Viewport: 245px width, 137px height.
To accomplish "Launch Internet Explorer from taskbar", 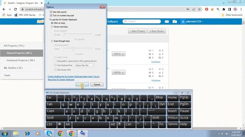I will tap(27, 134).
